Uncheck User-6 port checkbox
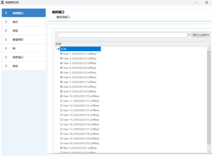Image resolution: width=212 pixels, height=156 pixels. 61,77
